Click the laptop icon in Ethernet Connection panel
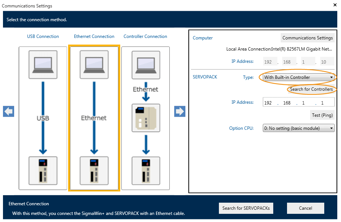This screenshot has height=222, width=341. (94, 64)
